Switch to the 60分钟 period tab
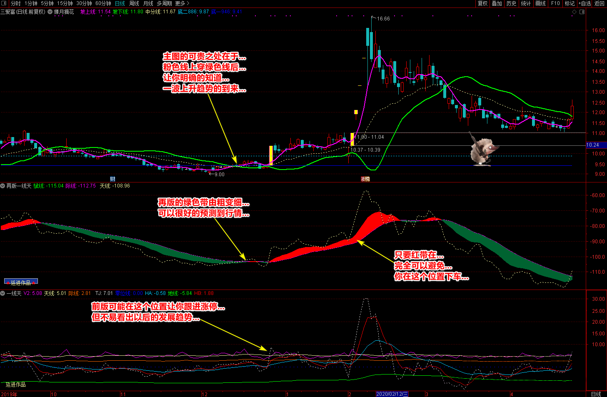607x397 pixels. click(x=103, y=3)
